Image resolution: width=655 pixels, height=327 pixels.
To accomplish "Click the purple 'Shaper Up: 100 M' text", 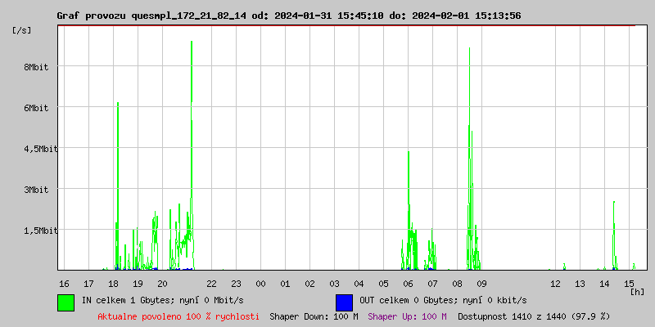I will click(407, 316).
